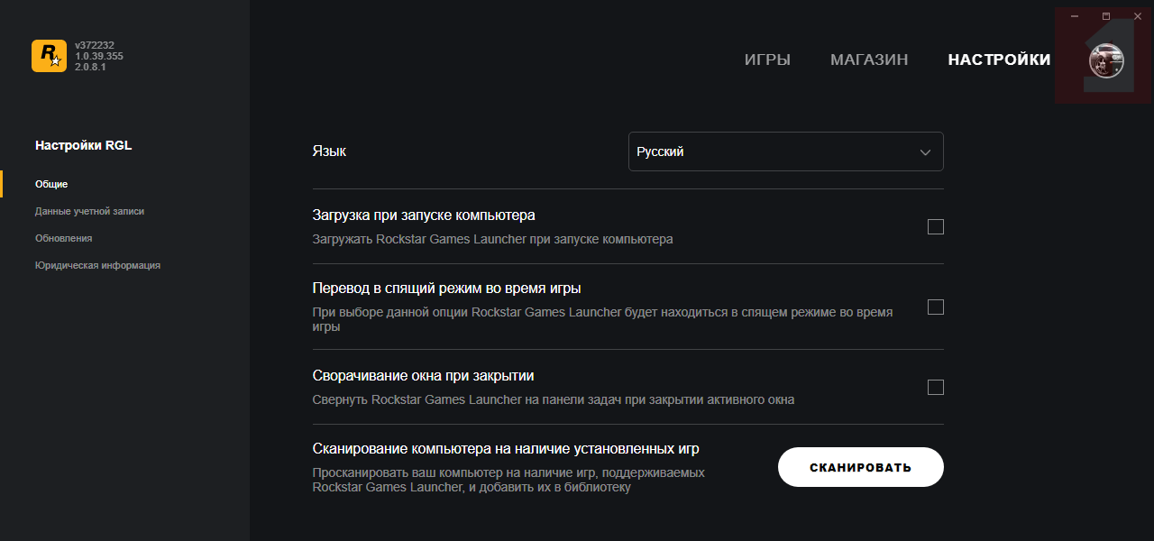Viewport: 1154px width, 541px height.
Task: Minimize the launcher window
Action: tap(1075, 16)
